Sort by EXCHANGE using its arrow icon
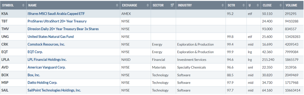Screen dimensions: 304x95 148,5
